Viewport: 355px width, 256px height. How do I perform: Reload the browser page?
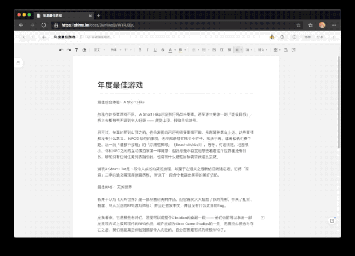point(43,25)
